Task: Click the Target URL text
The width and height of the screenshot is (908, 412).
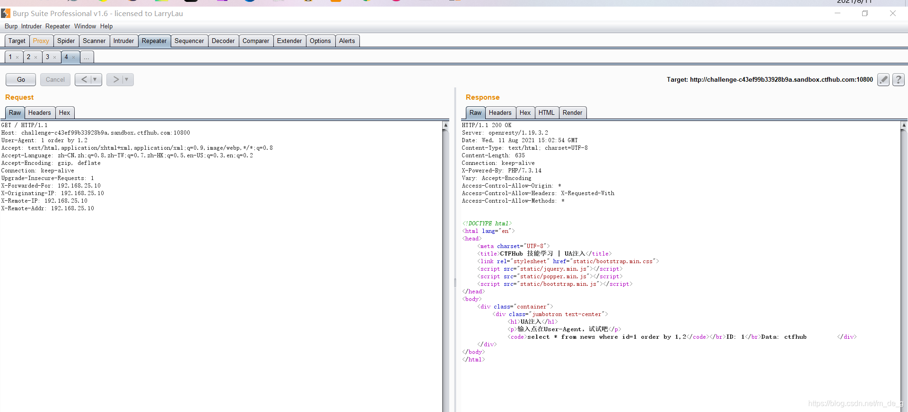Action: (770, 79)
